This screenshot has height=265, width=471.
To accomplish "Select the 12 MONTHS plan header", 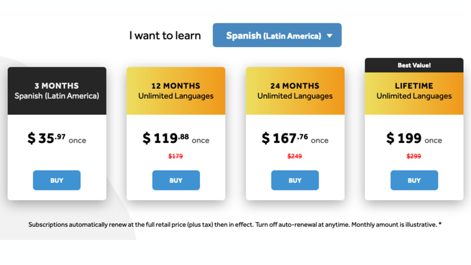I will [x=176, y=91].
